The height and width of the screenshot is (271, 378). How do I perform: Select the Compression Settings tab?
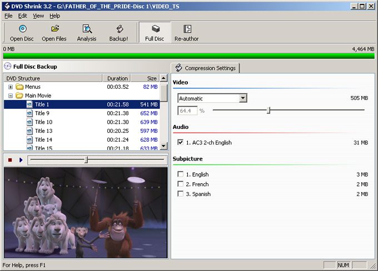(205, 68)
